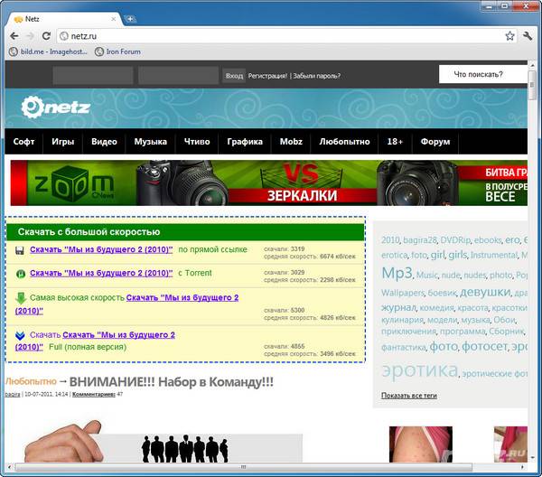542x477 pixels.
Task: Click the blue Full version download icon
Action: [x=20, y=336]
